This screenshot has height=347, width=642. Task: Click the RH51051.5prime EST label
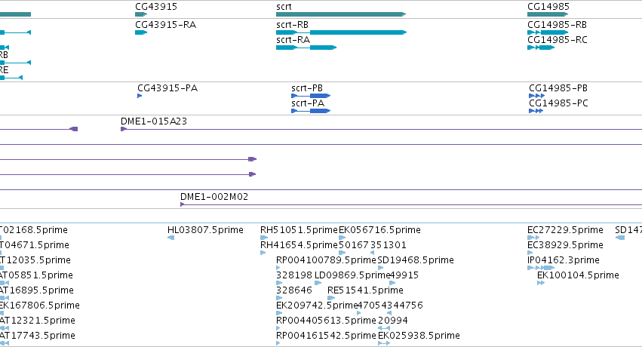click(x=299, y=230)
